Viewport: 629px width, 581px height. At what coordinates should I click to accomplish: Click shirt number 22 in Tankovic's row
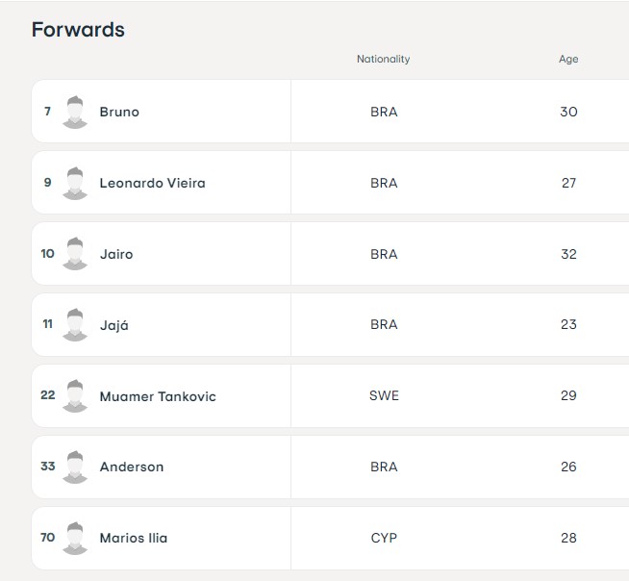point(48,395)
